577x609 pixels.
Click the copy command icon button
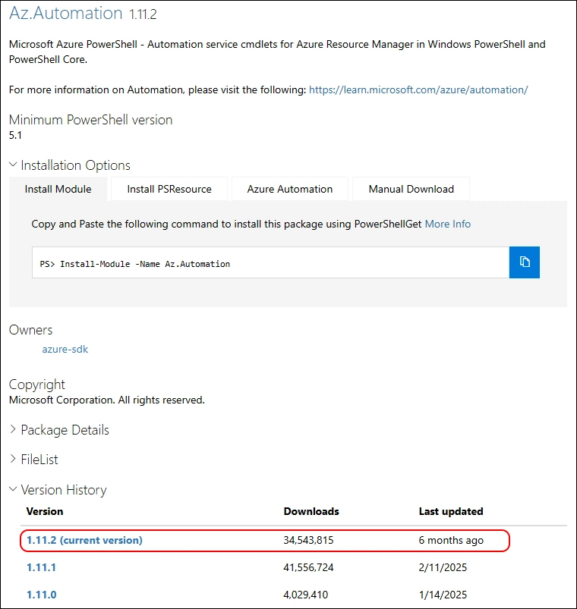pyautogui.click(x=524, y=262)
